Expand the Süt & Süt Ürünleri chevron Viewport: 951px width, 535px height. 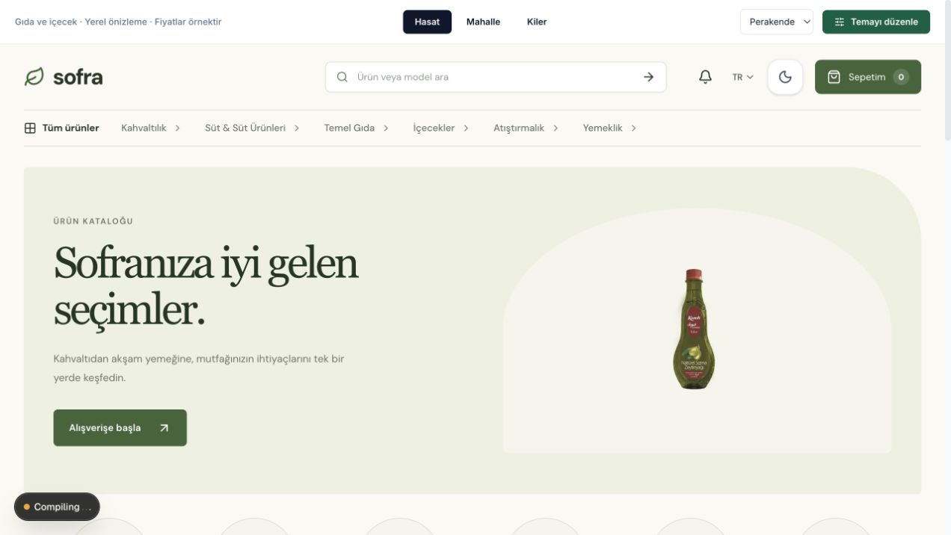pos(297,128)
